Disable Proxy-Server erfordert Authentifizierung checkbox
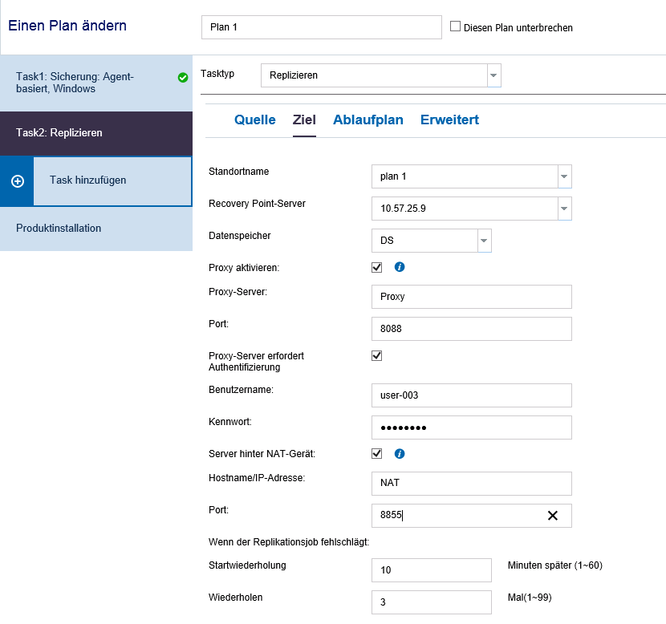Viewport: 666px width, 624px height. pos(377,355)
